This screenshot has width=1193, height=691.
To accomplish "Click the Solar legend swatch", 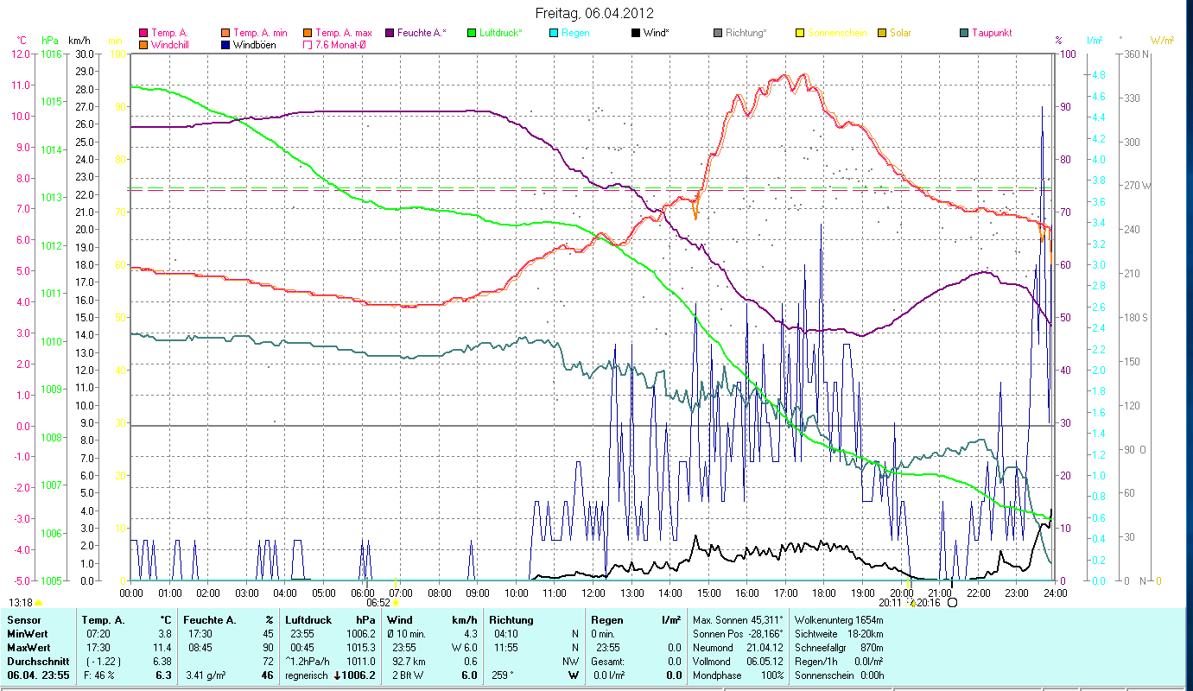I will click(x=882, y=33).
